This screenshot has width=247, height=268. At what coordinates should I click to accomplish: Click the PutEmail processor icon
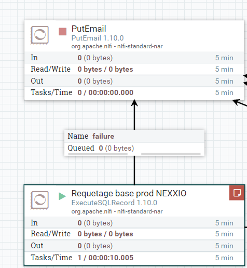[39, 35]
